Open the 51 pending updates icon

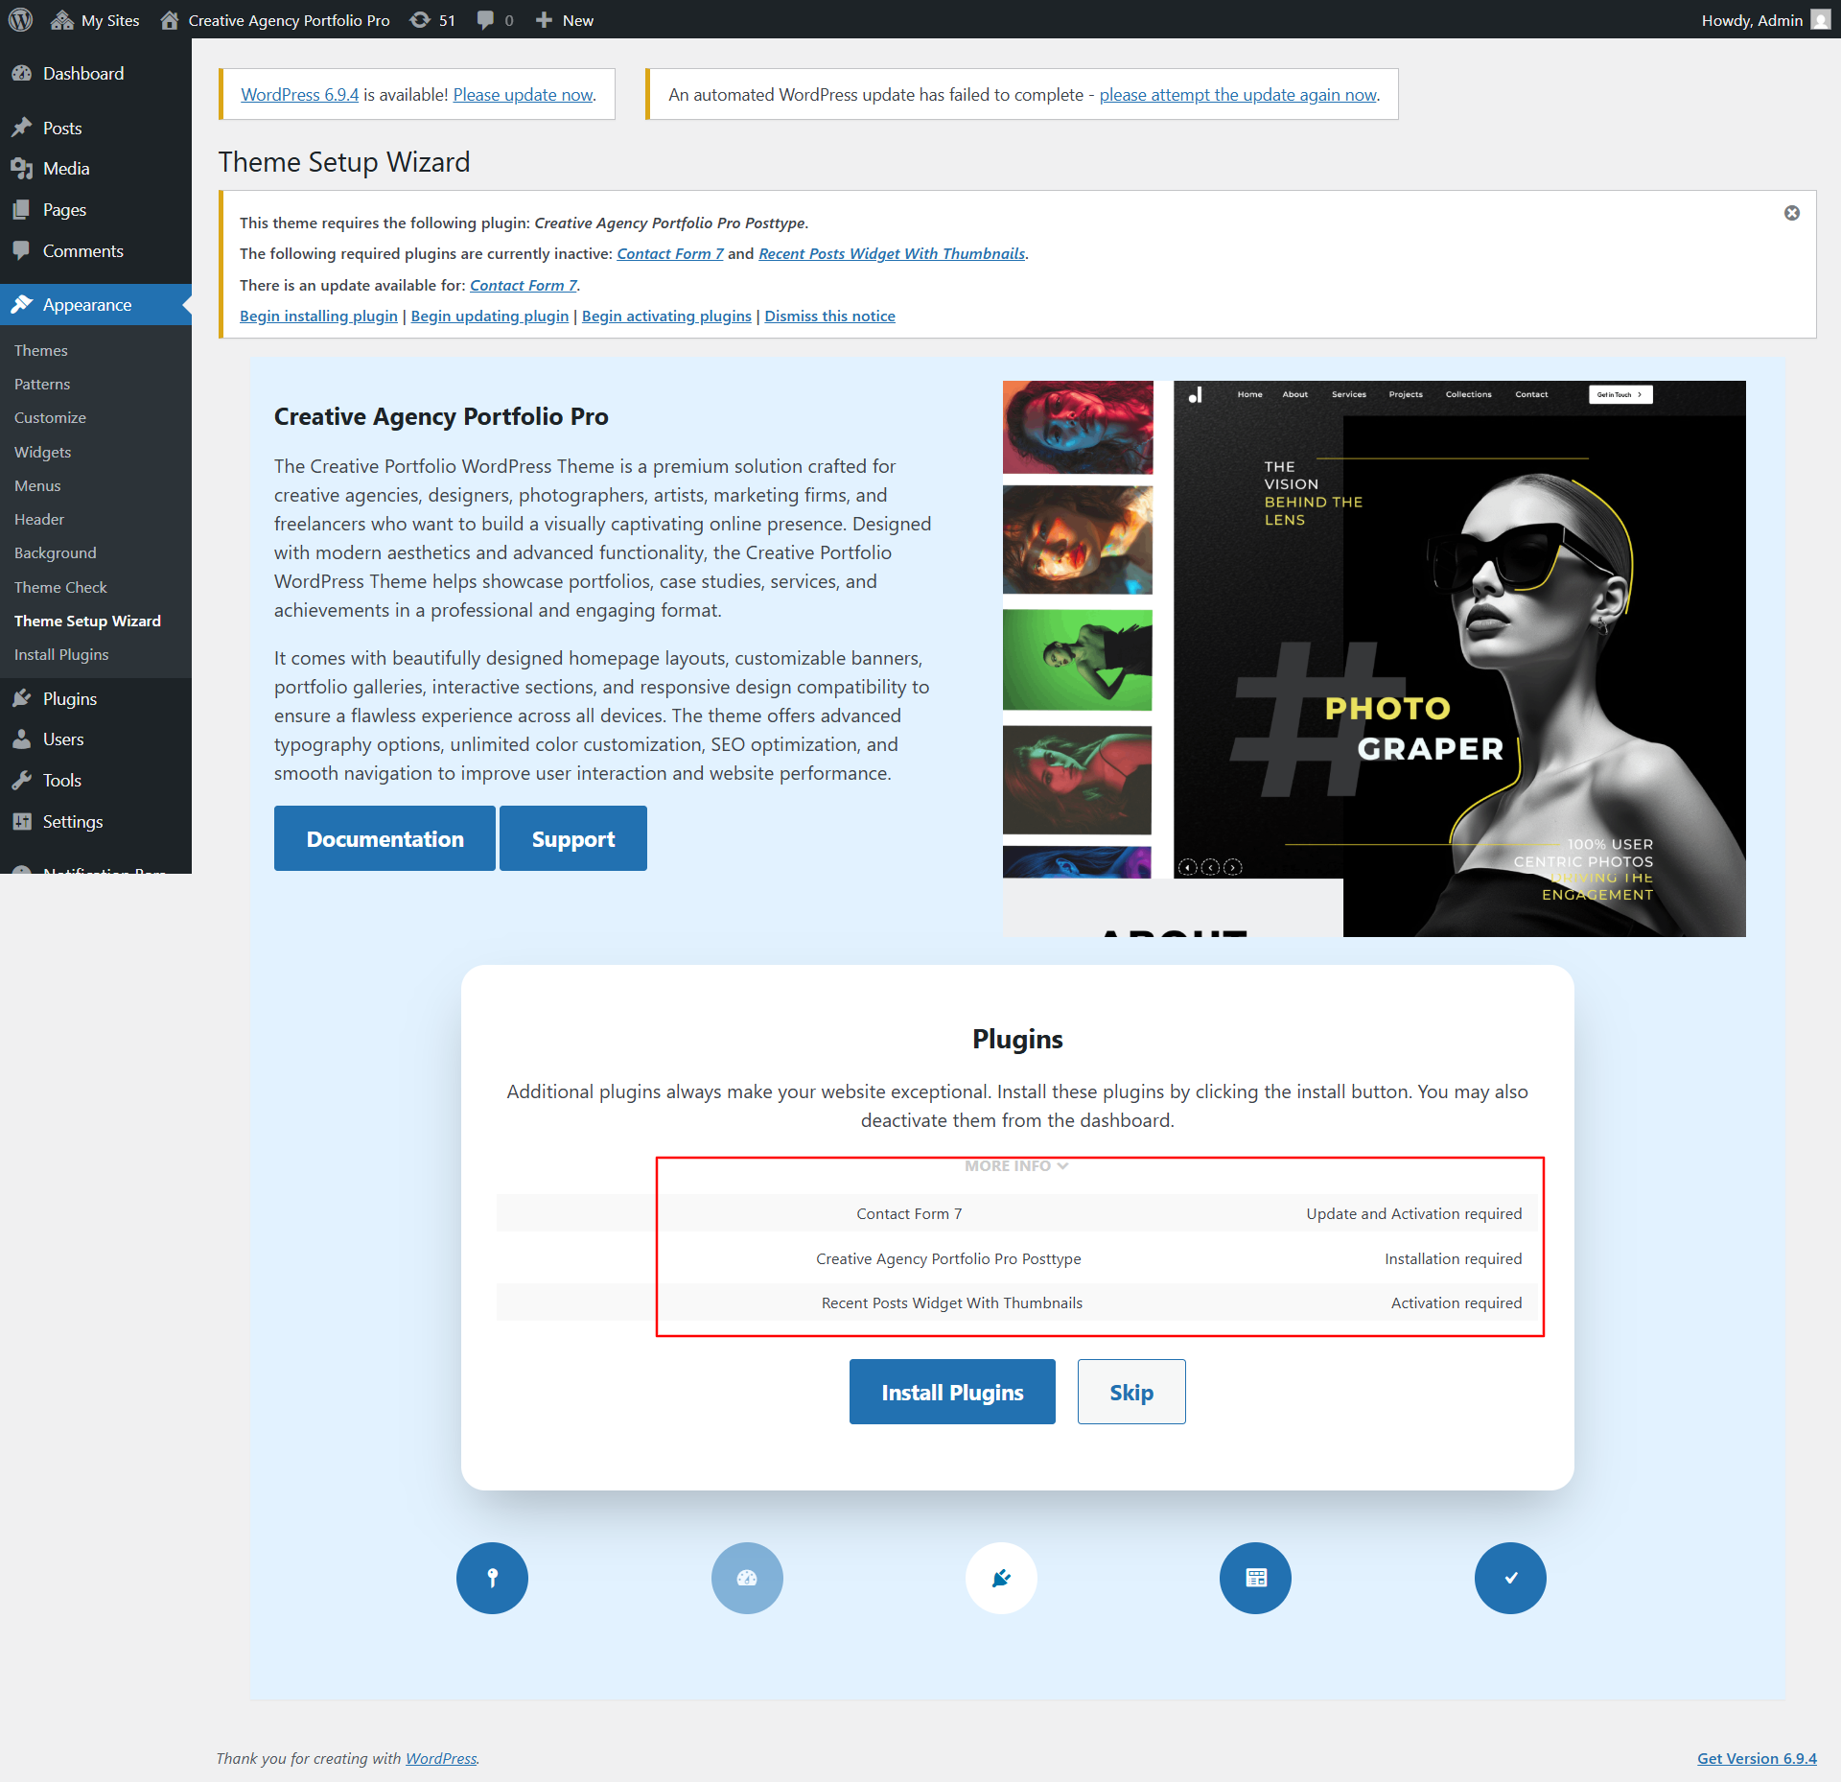point(432,20)
